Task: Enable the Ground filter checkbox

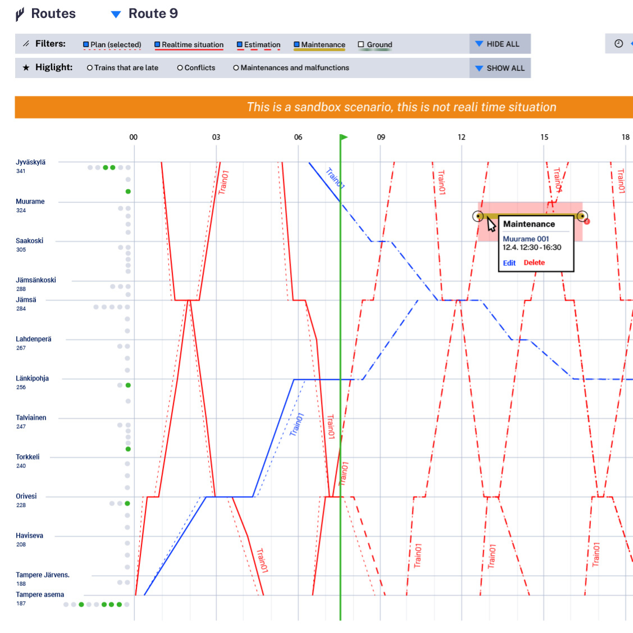Action: coord(361,45)
